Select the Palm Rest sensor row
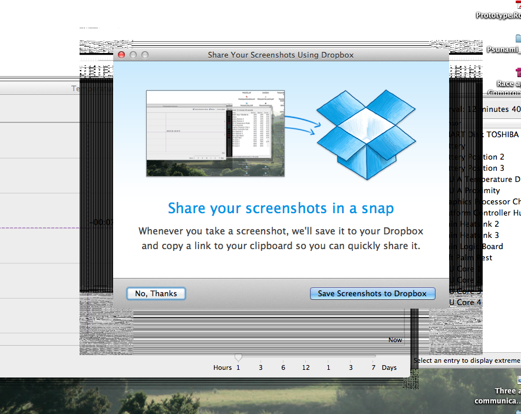This screenshot has width=521, height=414. click(485, 257)
